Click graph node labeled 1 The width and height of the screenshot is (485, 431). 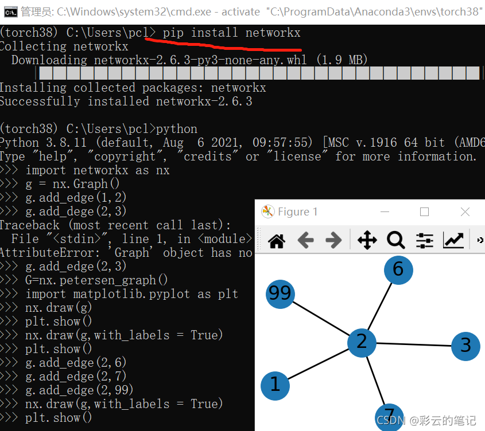coord(275,386)
